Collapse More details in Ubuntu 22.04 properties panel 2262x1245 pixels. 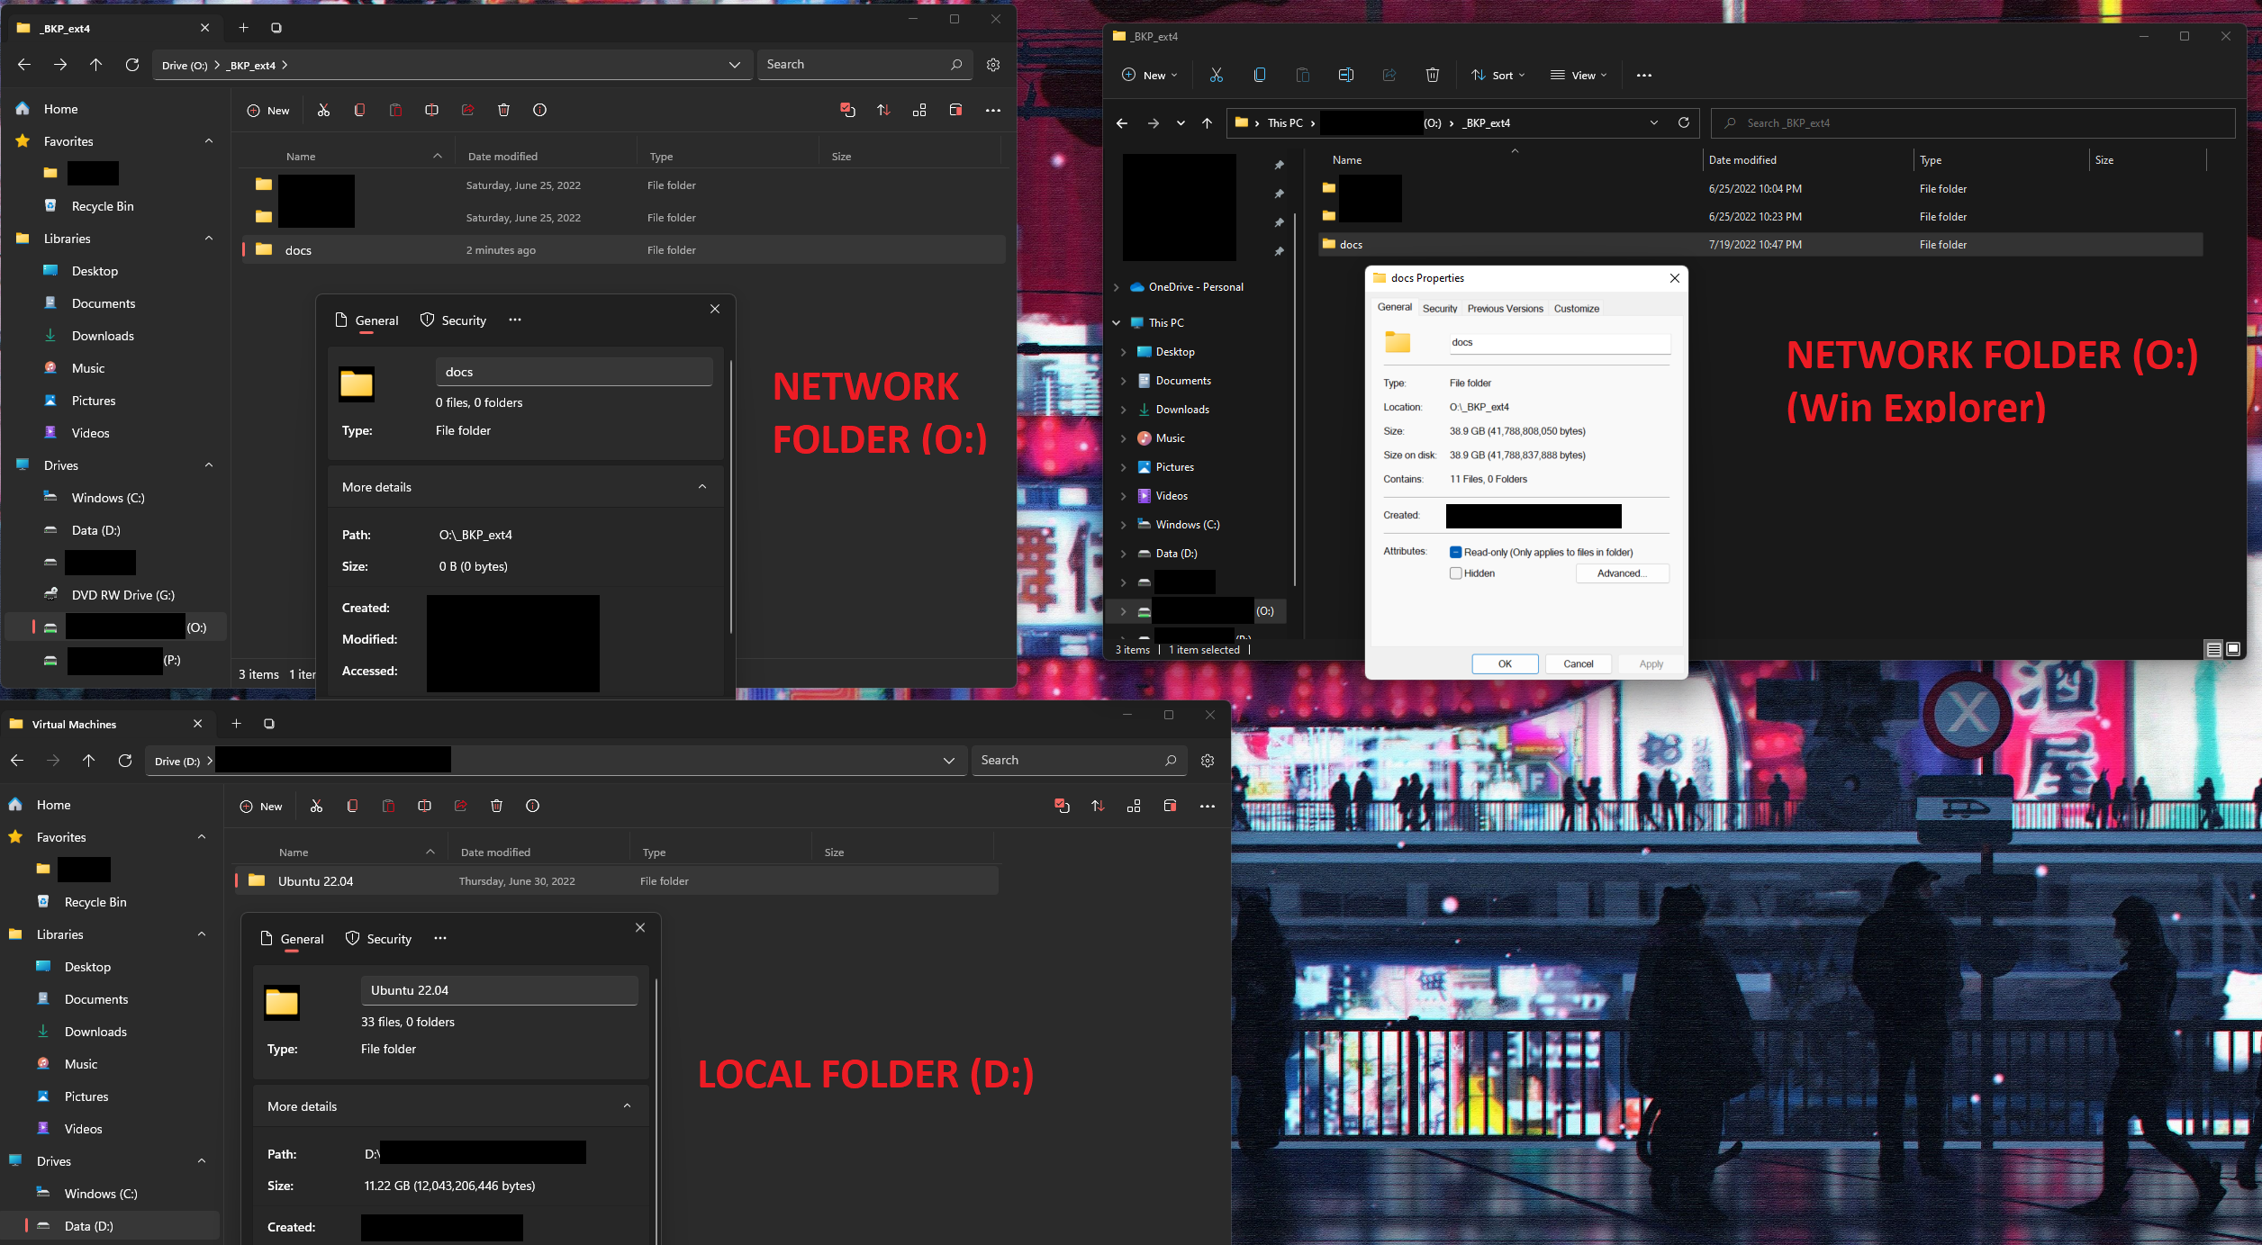coord(627,1106)
